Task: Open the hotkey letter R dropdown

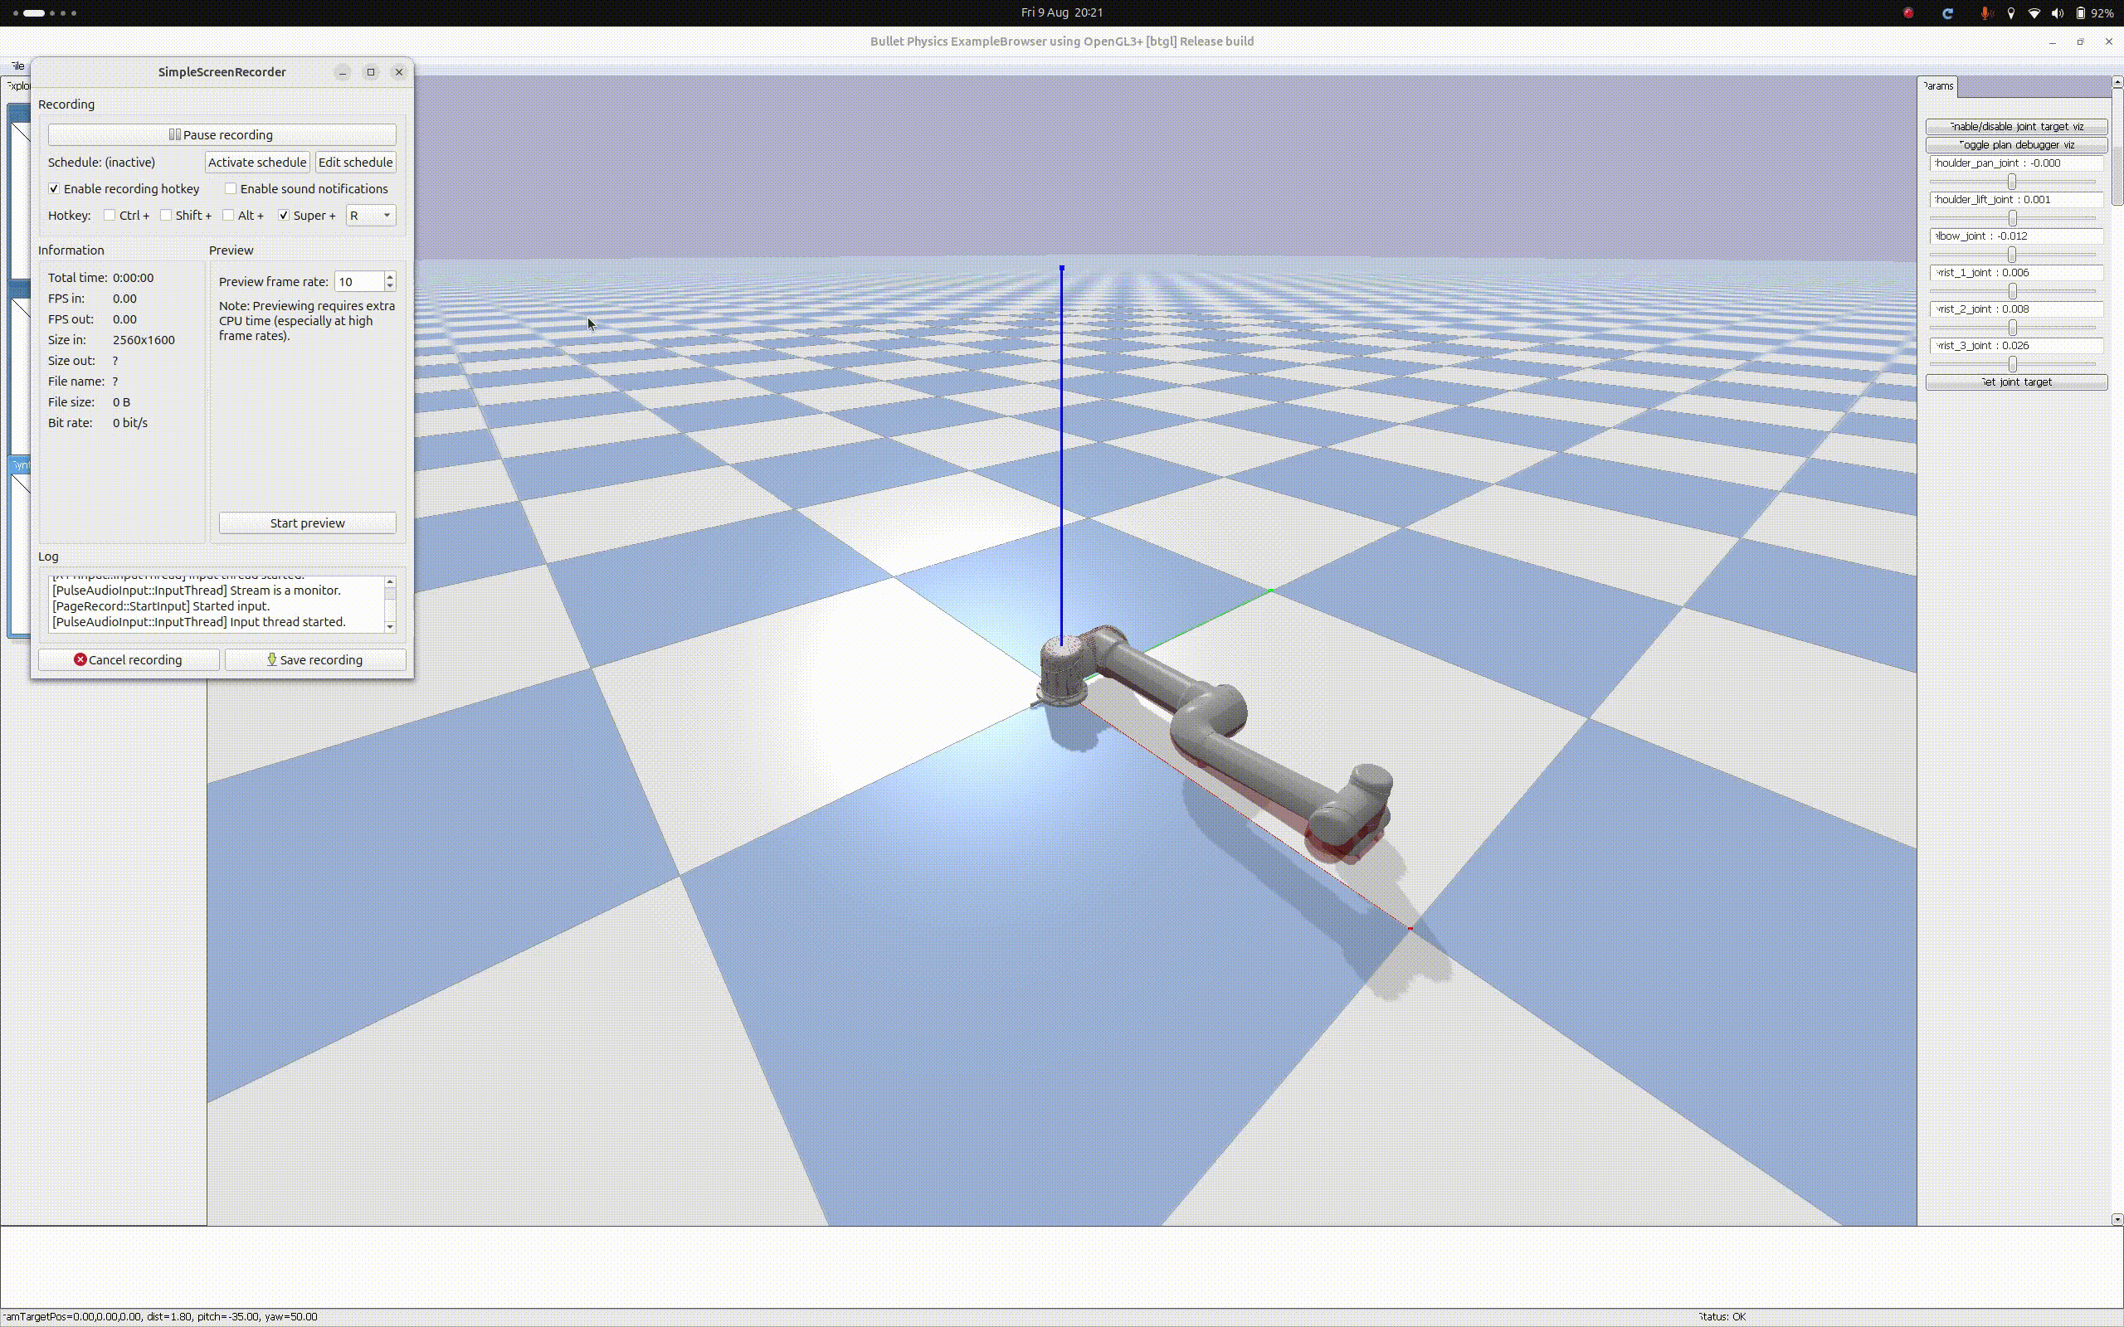Action: click(370, 215)
